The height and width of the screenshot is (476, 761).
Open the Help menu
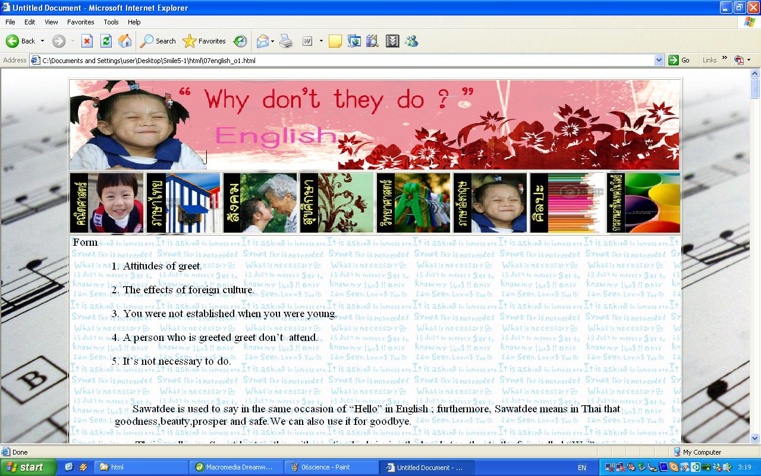point(134,22)
